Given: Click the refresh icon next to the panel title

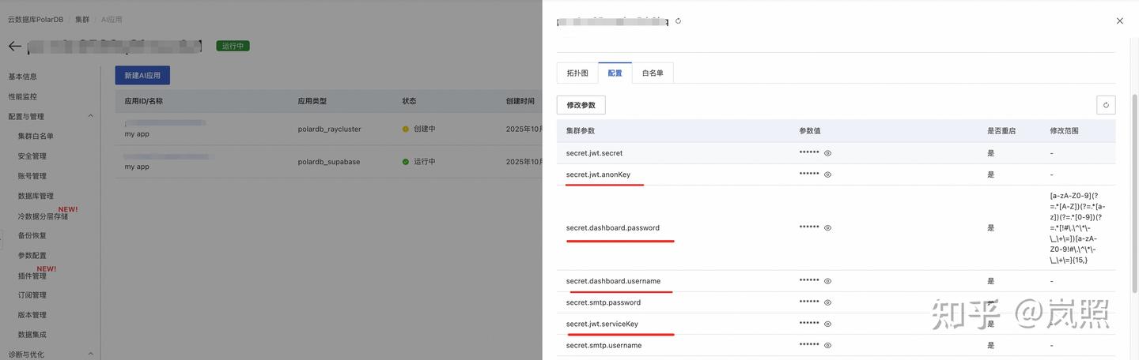Looking at the screenshot, I should click(x=678, y=21).
